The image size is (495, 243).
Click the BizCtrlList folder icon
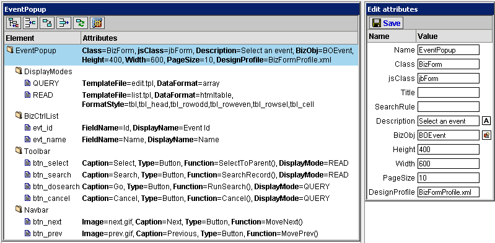(19, 116)
